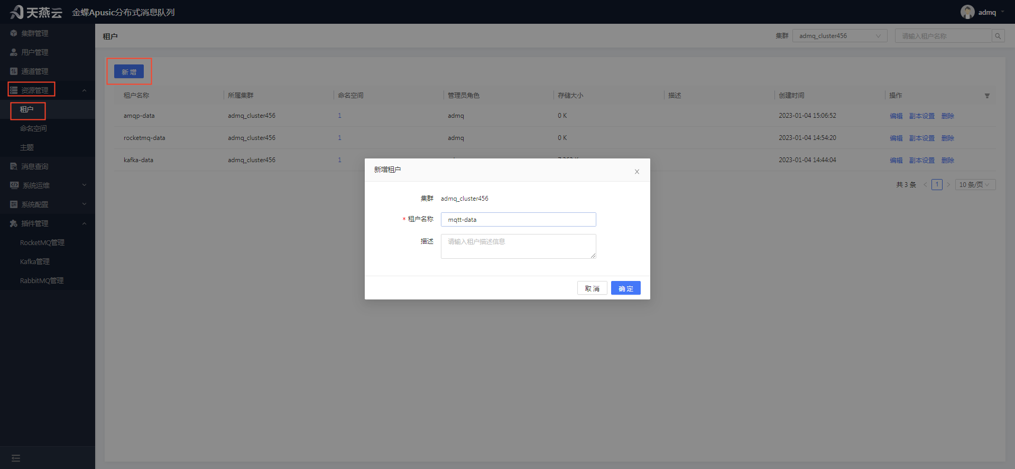This screenshot has width=1015, height=469.
Task: Click the tenant name search box
Action: 944,36
